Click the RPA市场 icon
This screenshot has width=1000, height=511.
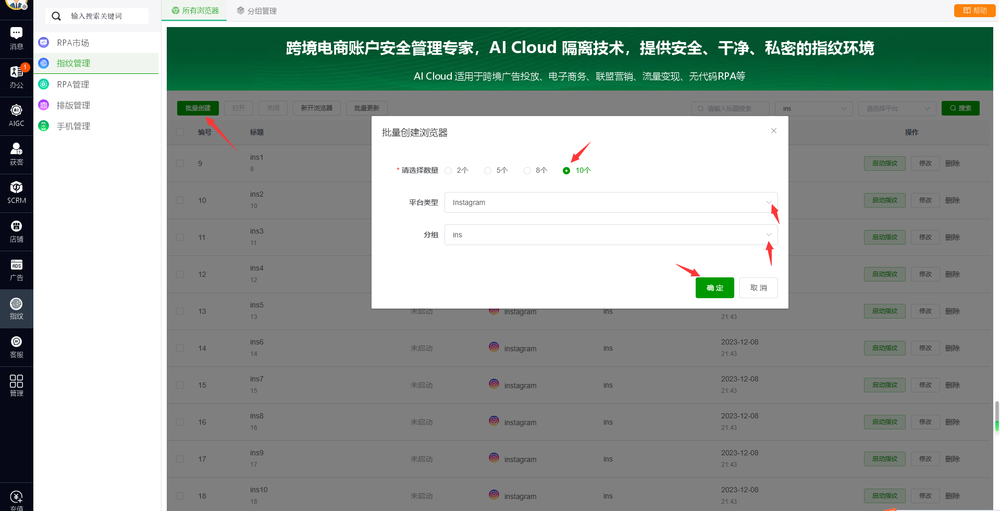(44, 43)
